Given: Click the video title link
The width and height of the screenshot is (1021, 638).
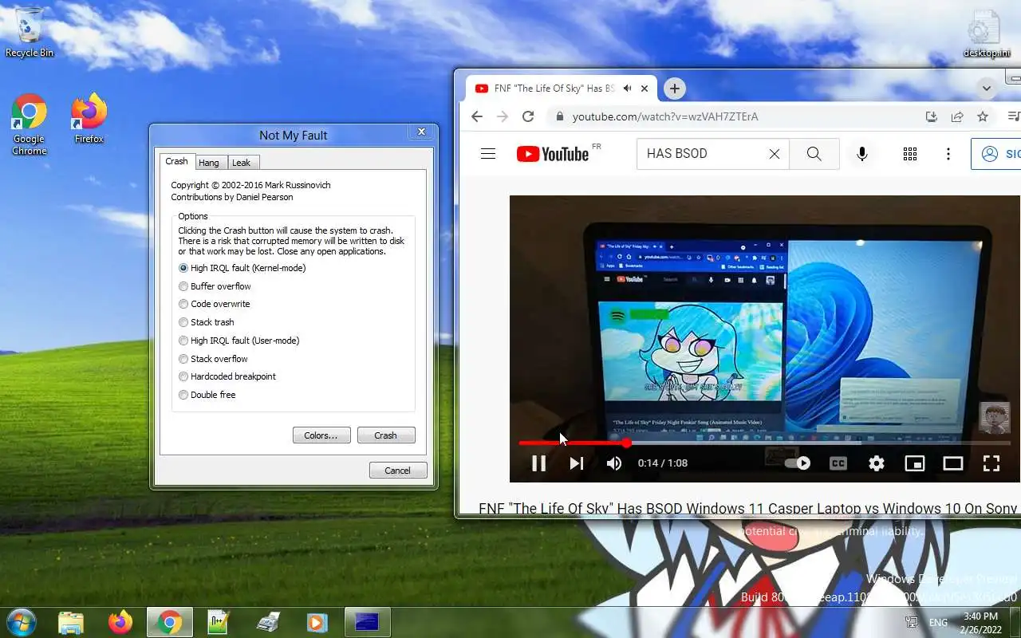Looking at the screenshot, I should point(748,508).
